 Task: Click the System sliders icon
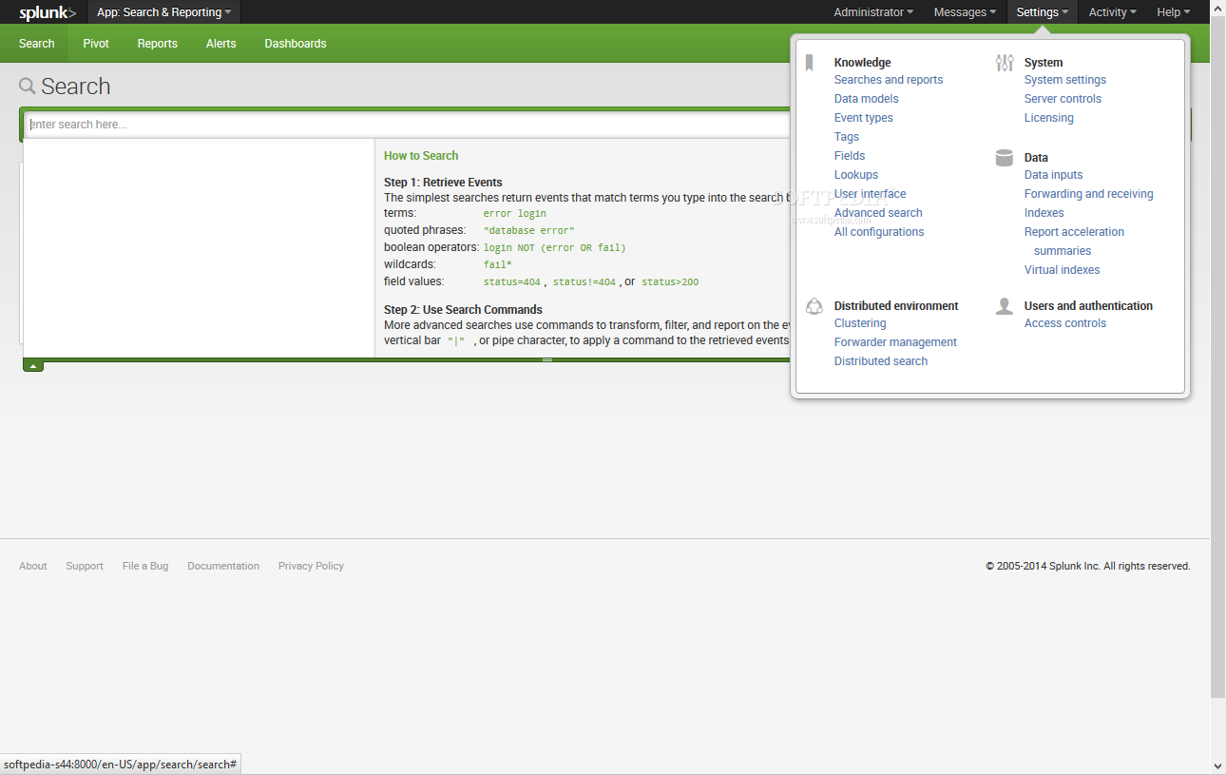coord(1005,63)
